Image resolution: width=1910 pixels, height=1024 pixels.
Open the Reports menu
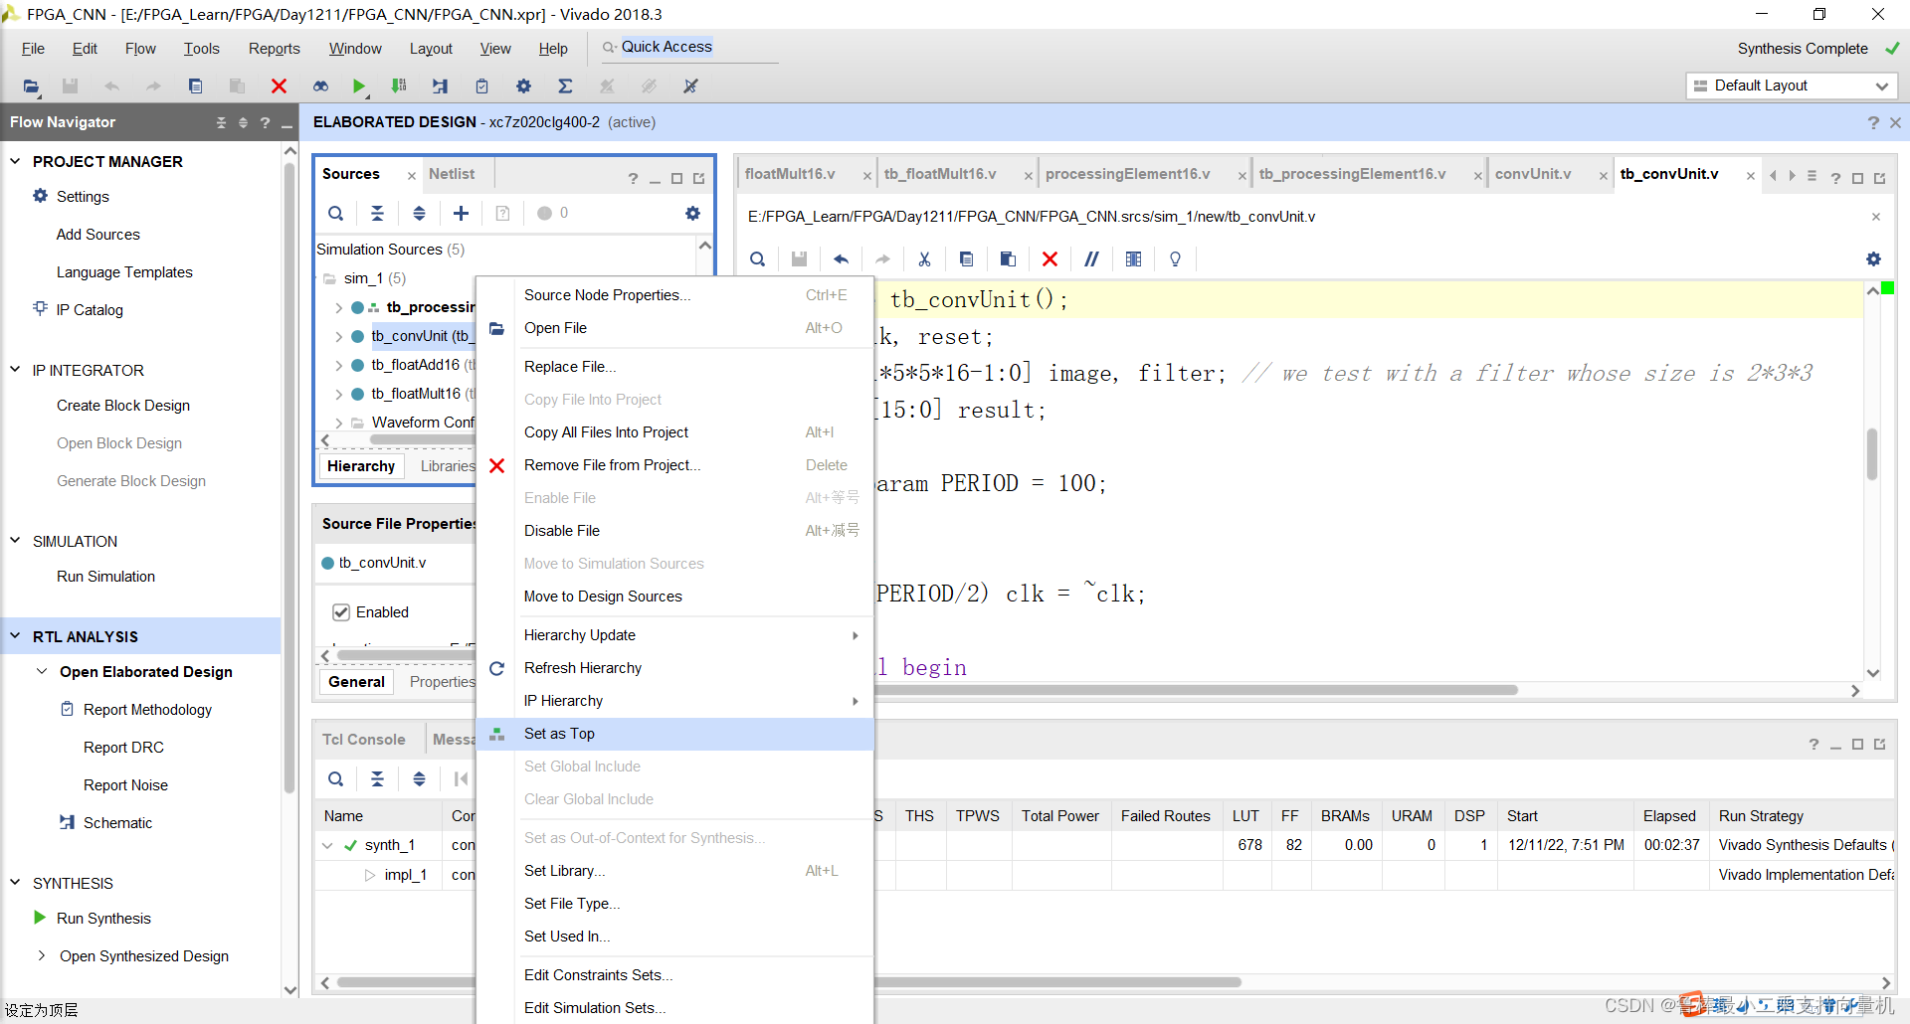[x=274, y=49]
